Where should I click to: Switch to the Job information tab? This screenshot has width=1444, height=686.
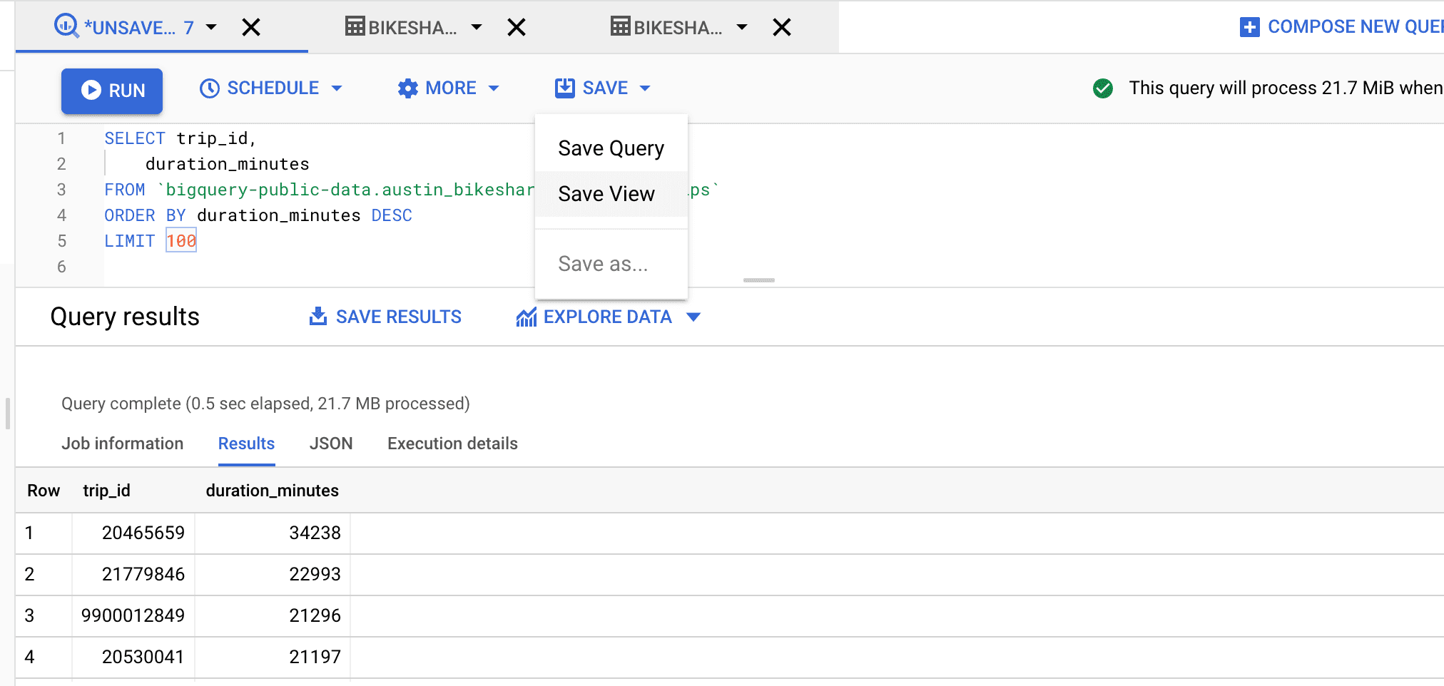tap(122, 444)
